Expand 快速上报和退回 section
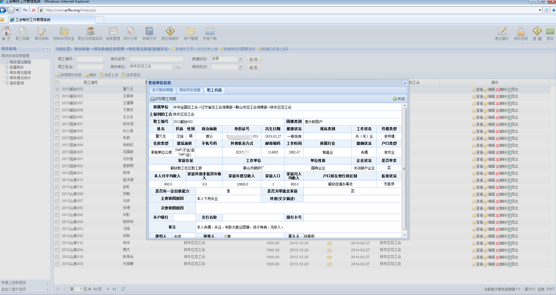Image resolution: width=556 pixels, height=295 pixels. [47, 282]
